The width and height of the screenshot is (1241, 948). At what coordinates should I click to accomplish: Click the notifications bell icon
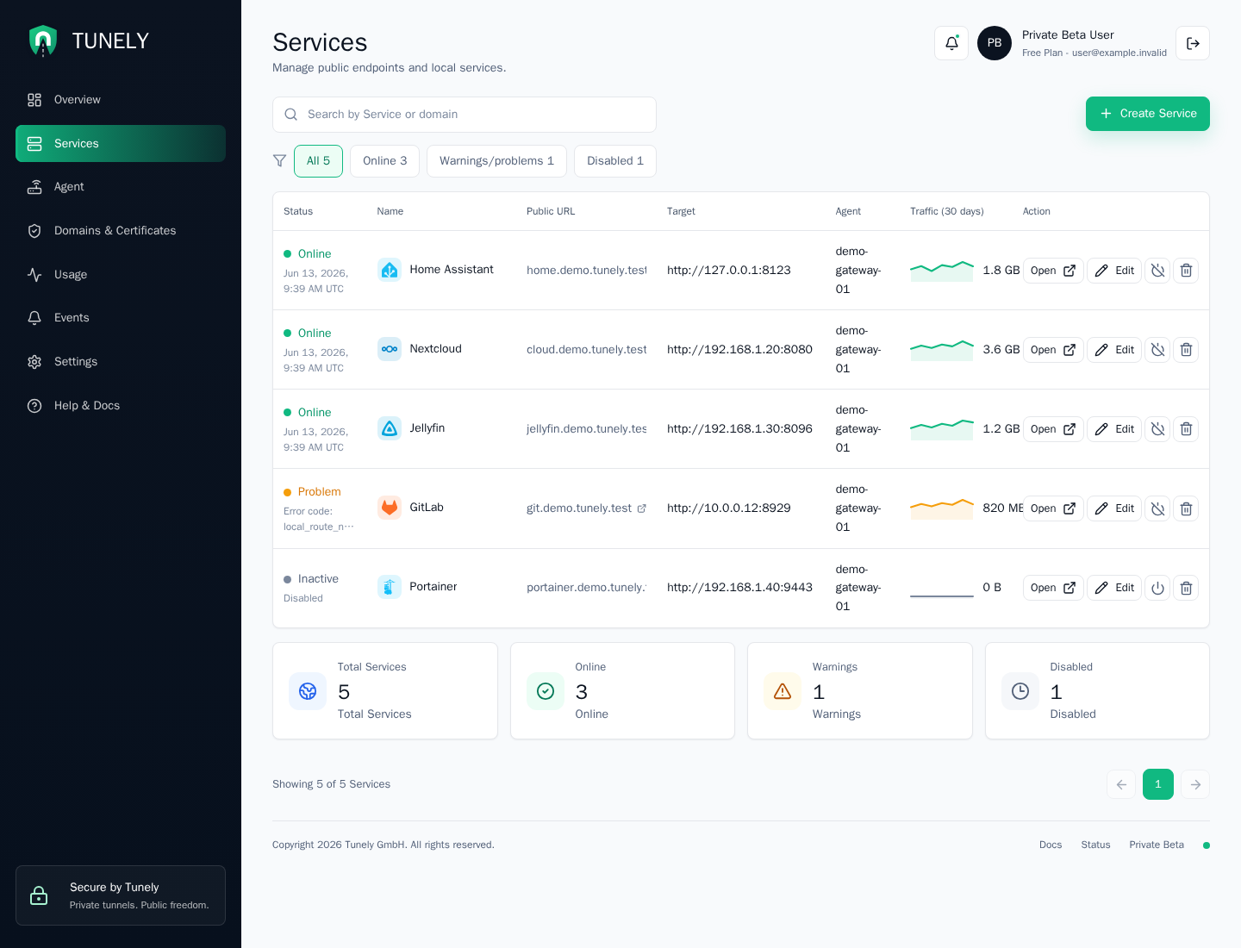tap(951, 43)
